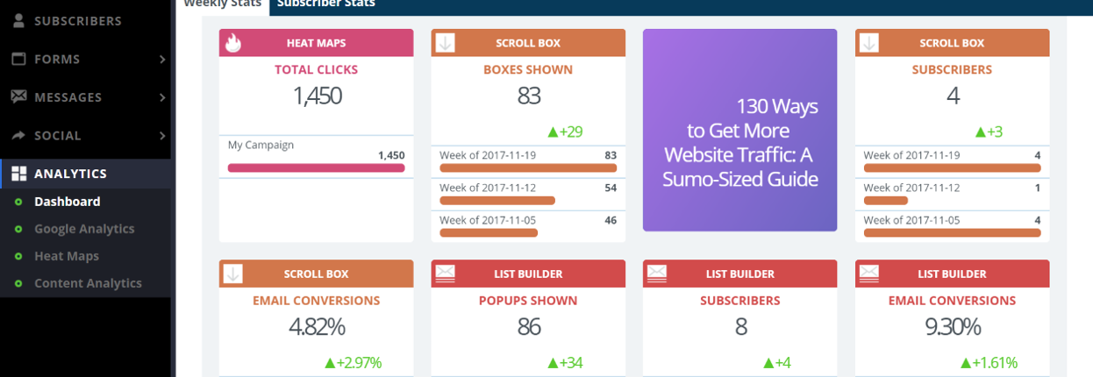Click the Messages envelope icon in sidebar
The image size is (1093, 377).
[x=18, y=97]
